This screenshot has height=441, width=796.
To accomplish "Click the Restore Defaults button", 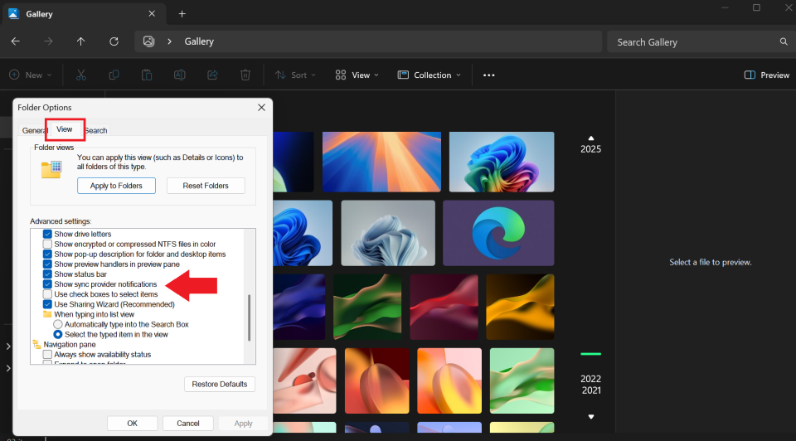I will click(220, 385).
